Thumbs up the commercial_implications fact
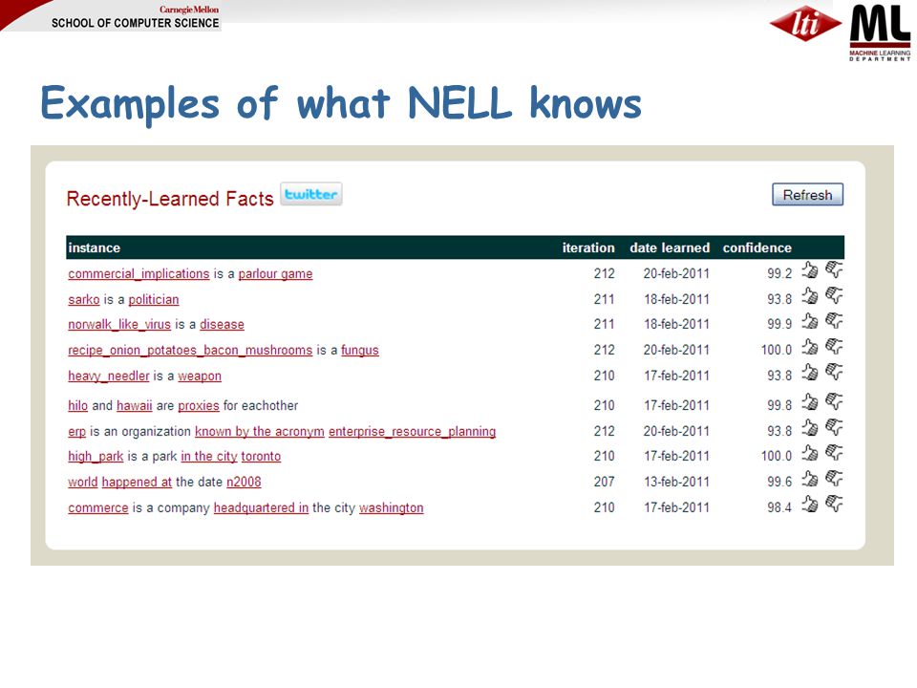The height and width of the screenshot is (688, 917). [x=809, y=270]
